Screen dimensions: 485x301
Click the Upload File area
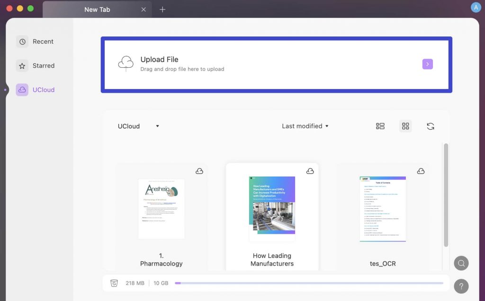(x=276, y=64)
